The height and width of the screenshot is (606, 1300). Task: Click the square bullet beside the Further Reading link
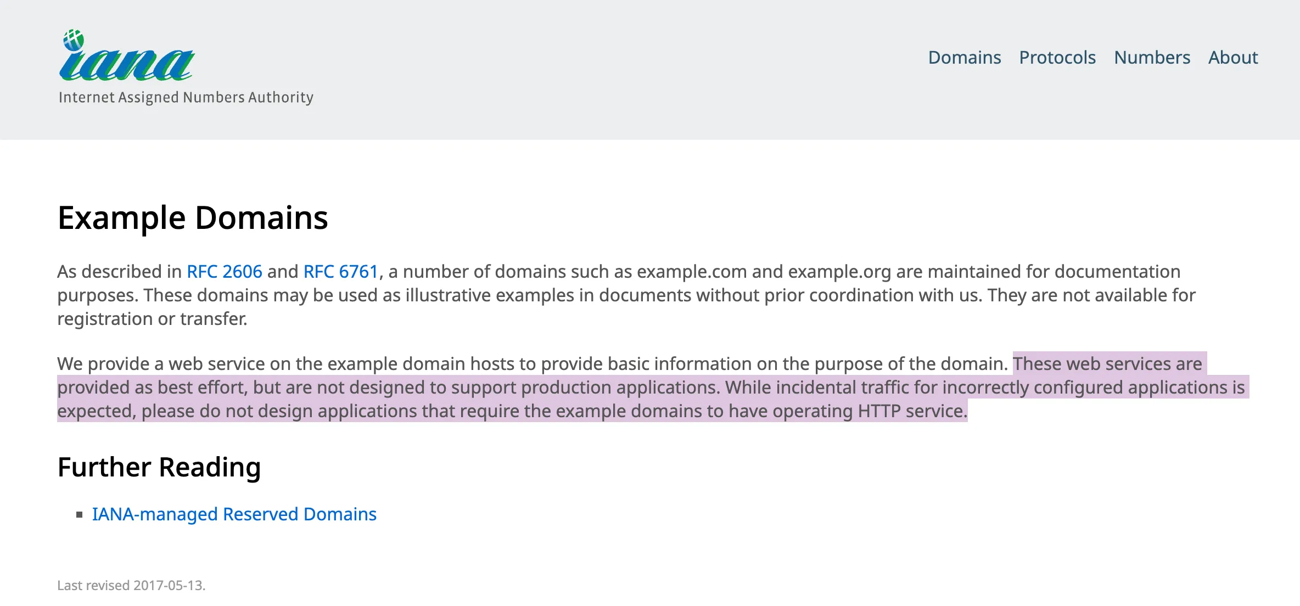click(80, 514)
